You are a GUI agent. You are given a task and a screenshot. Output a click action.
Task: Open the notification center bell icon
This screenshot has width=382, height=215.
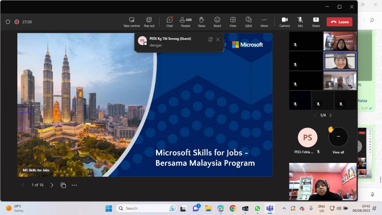pyautogui.click(x=375, y=208)
